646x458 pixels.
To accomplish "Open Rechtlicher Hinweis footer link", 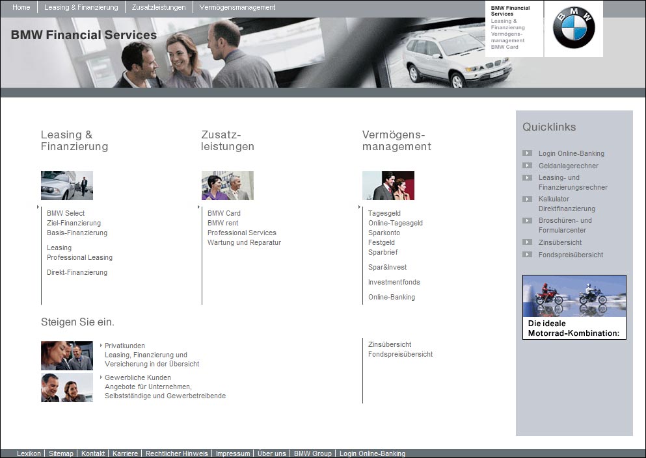I will click(x=177, y=453).
